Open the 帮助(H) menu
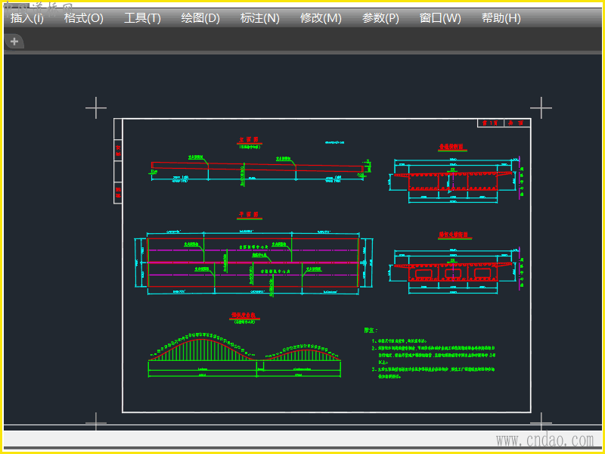 tap(501, 18)
